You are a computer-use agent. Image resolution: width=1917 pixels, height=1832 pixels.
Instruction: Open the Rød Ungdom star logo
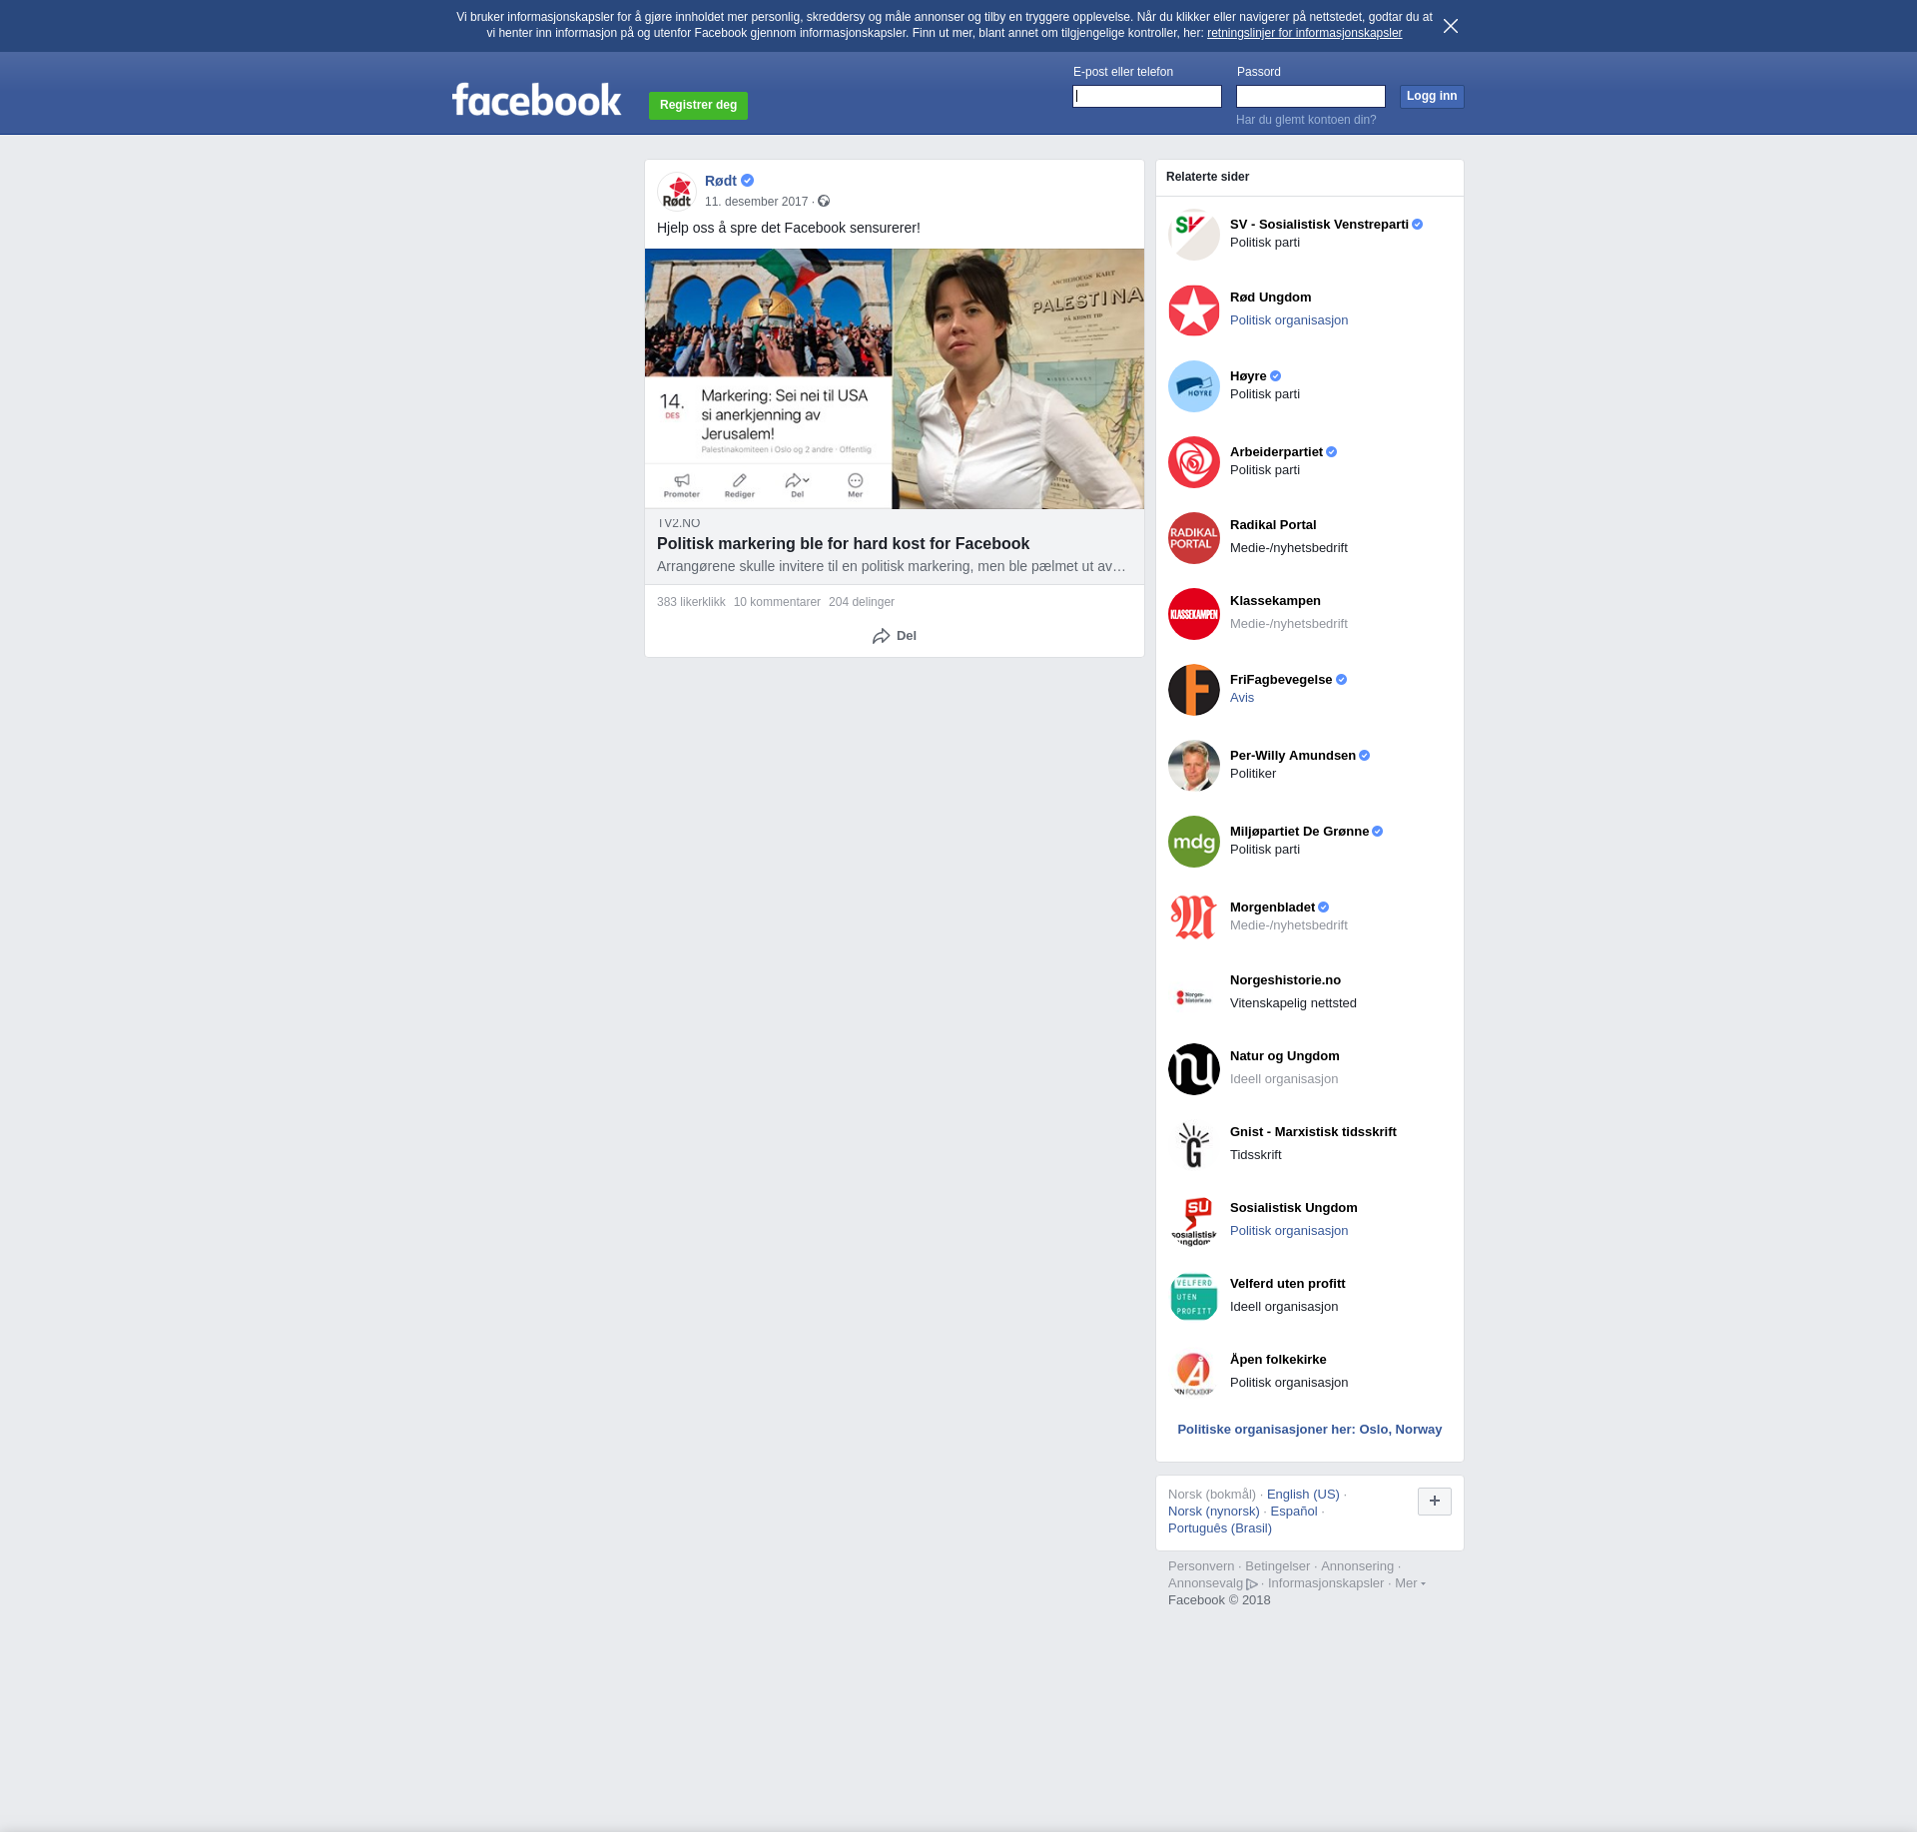tap(1194, 310)
